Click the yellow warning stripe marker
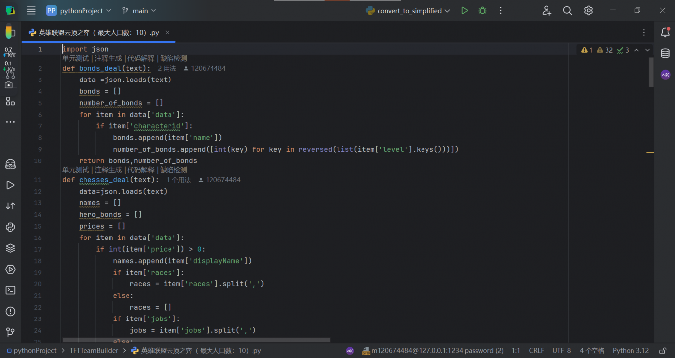Viewport: 675px width, 358px height. pos(650,152)
